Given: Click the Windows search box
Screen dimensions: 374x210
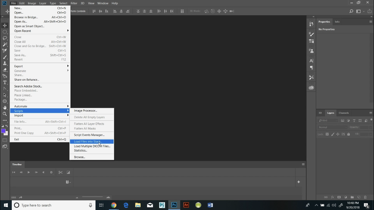Looking at the screenshot, I should point(53,205).
